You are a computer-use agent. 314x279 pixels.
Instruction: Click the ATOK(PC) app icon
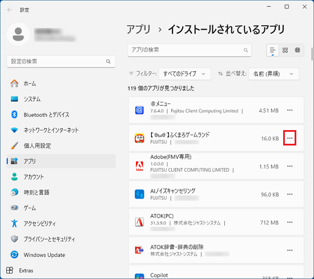coord(139,222)
